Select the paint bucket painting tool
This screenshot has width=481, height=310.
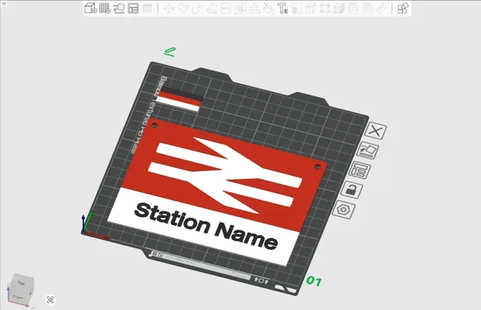(x=268, y=8)
